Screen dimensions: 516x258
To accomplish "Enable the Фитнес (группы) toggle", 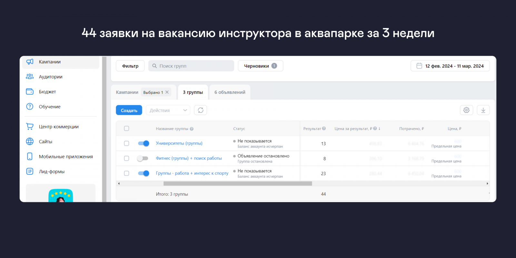I will pos(143,158).
